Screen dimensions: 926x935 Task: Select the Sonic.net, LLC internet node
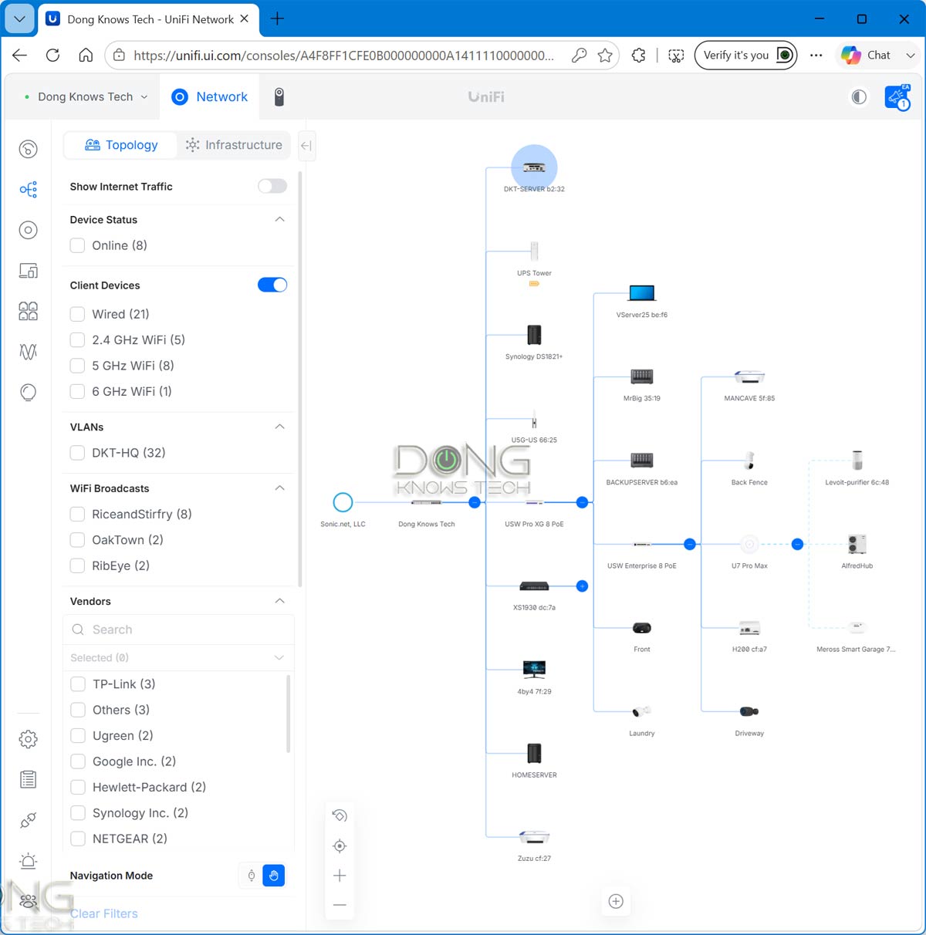pyautogui.click(x=343, y=502)
